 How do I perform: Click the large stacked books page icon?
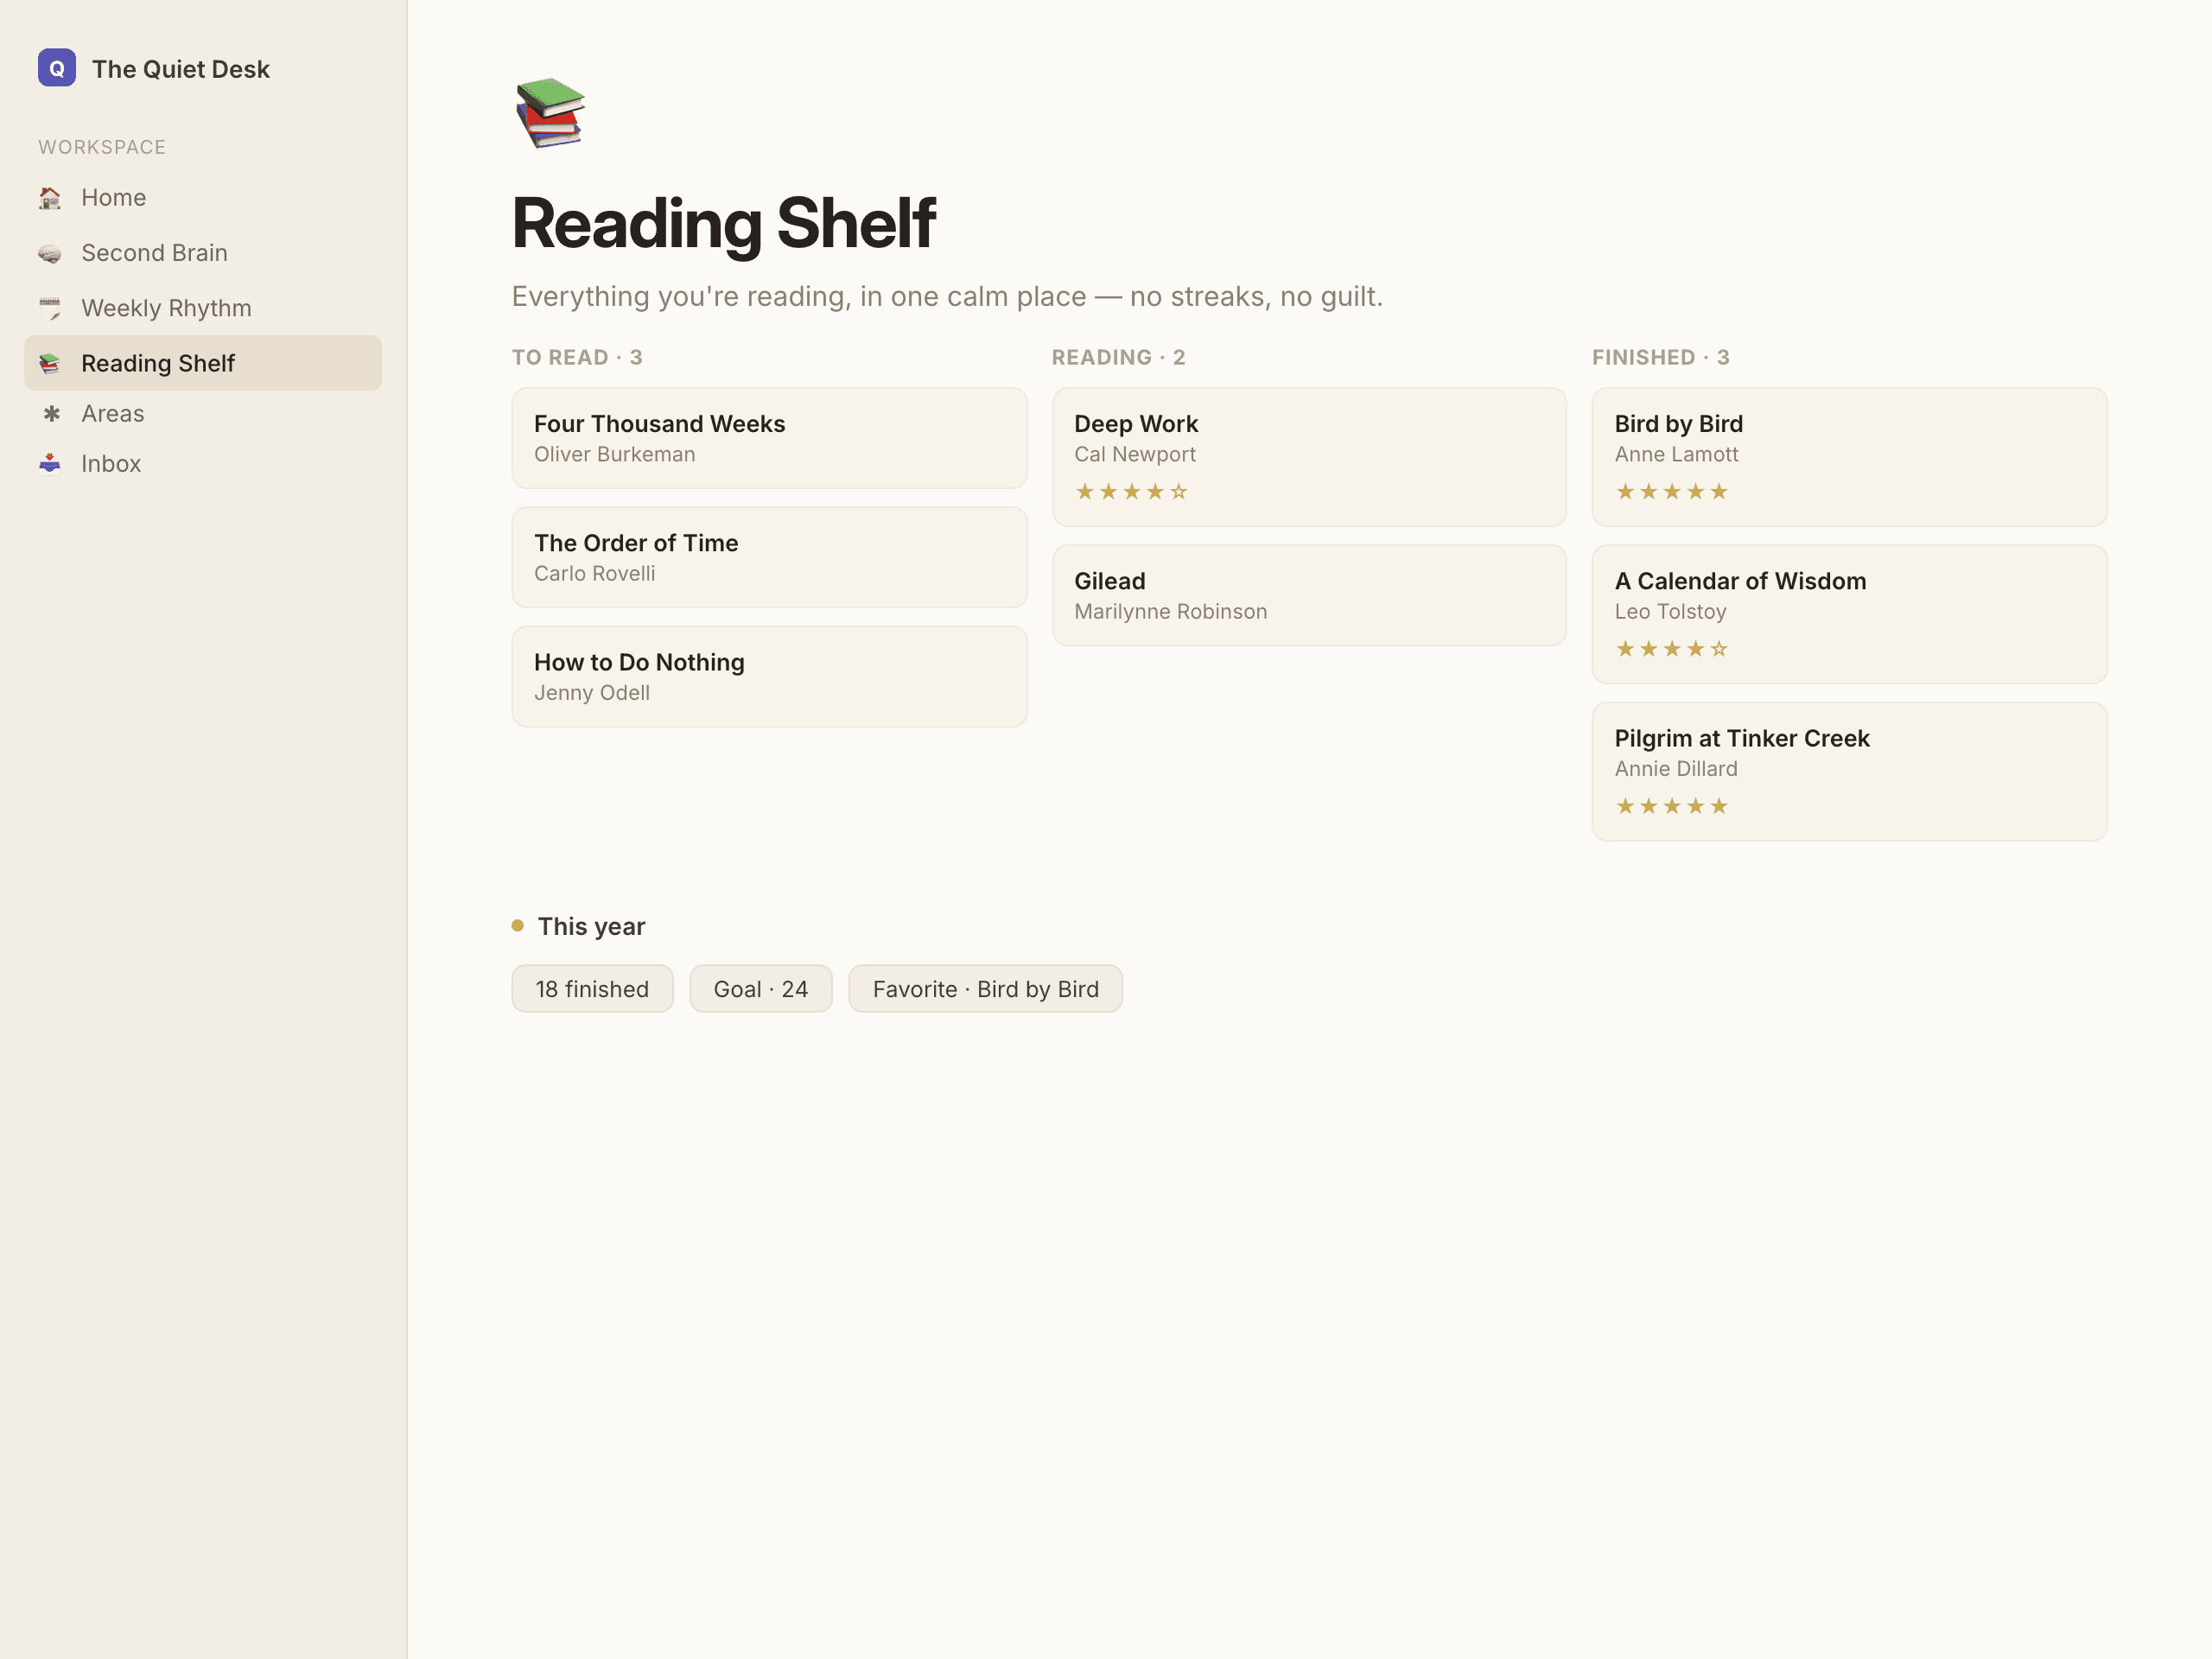(x=550, y=113)
